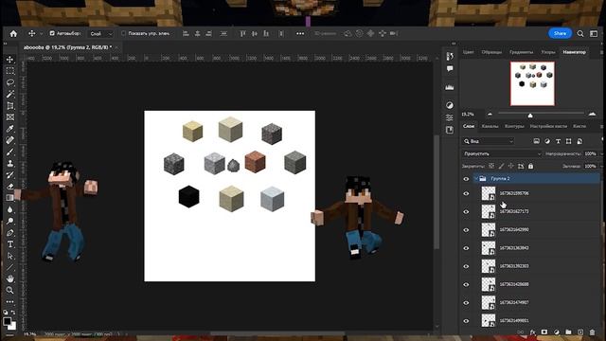Open the Comments panel icon
Screen dimensions: 606x341
pos(450,69)
